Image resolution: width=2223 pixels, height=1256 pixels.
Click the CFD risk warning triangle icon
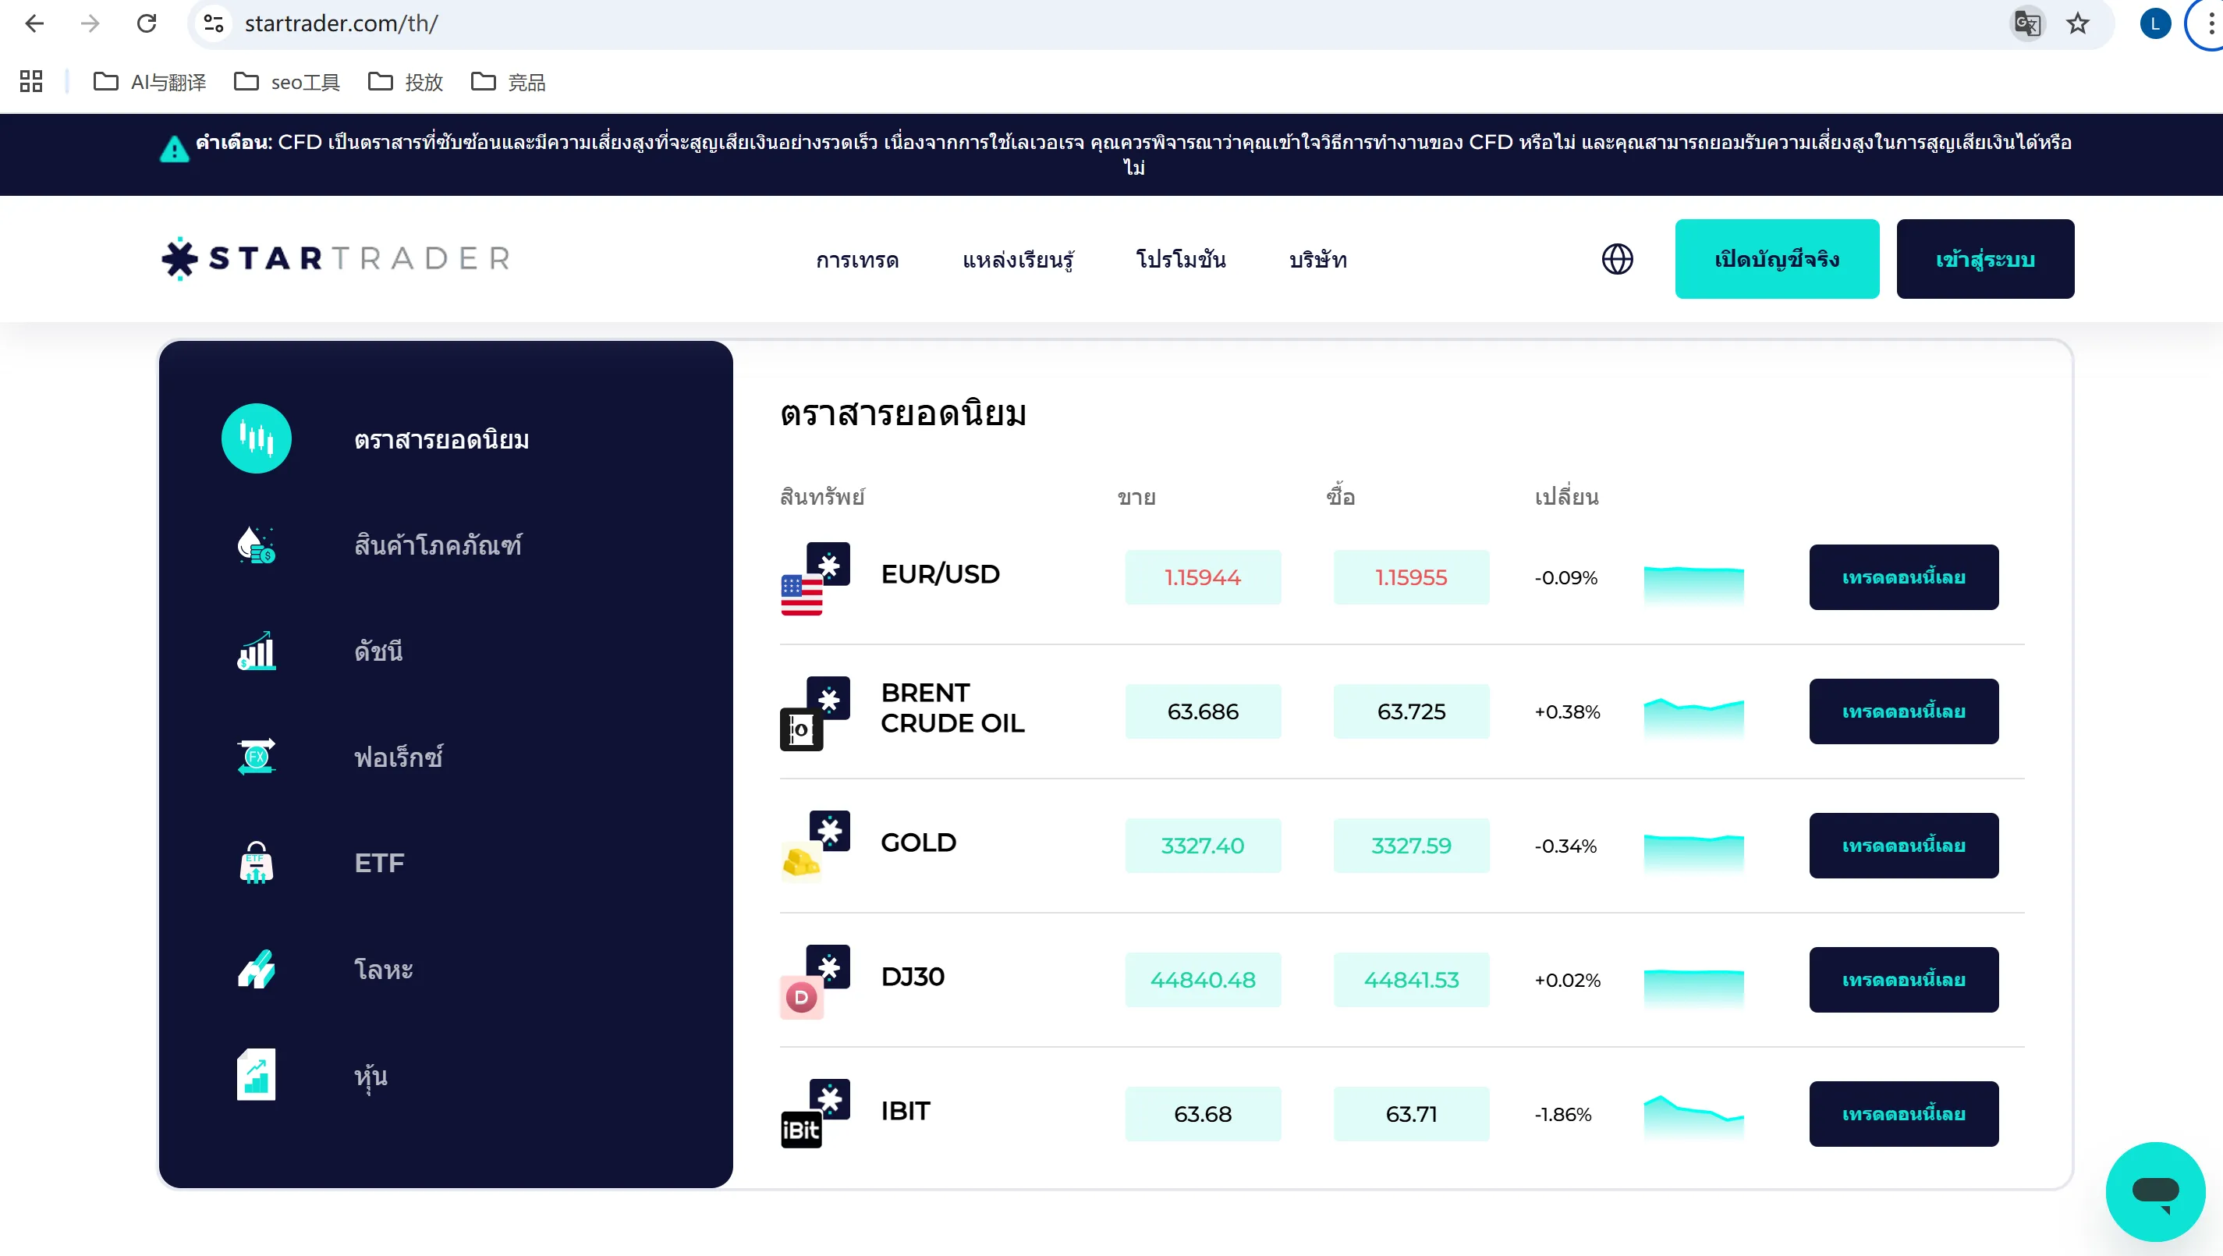click(174, 148)
